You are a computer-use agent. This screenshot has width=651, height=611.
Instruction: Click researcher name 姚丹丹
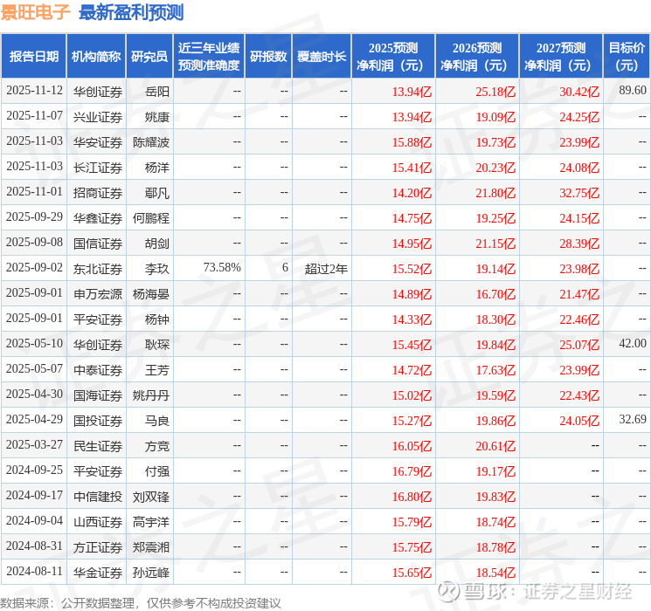click(x=151, y=395)
